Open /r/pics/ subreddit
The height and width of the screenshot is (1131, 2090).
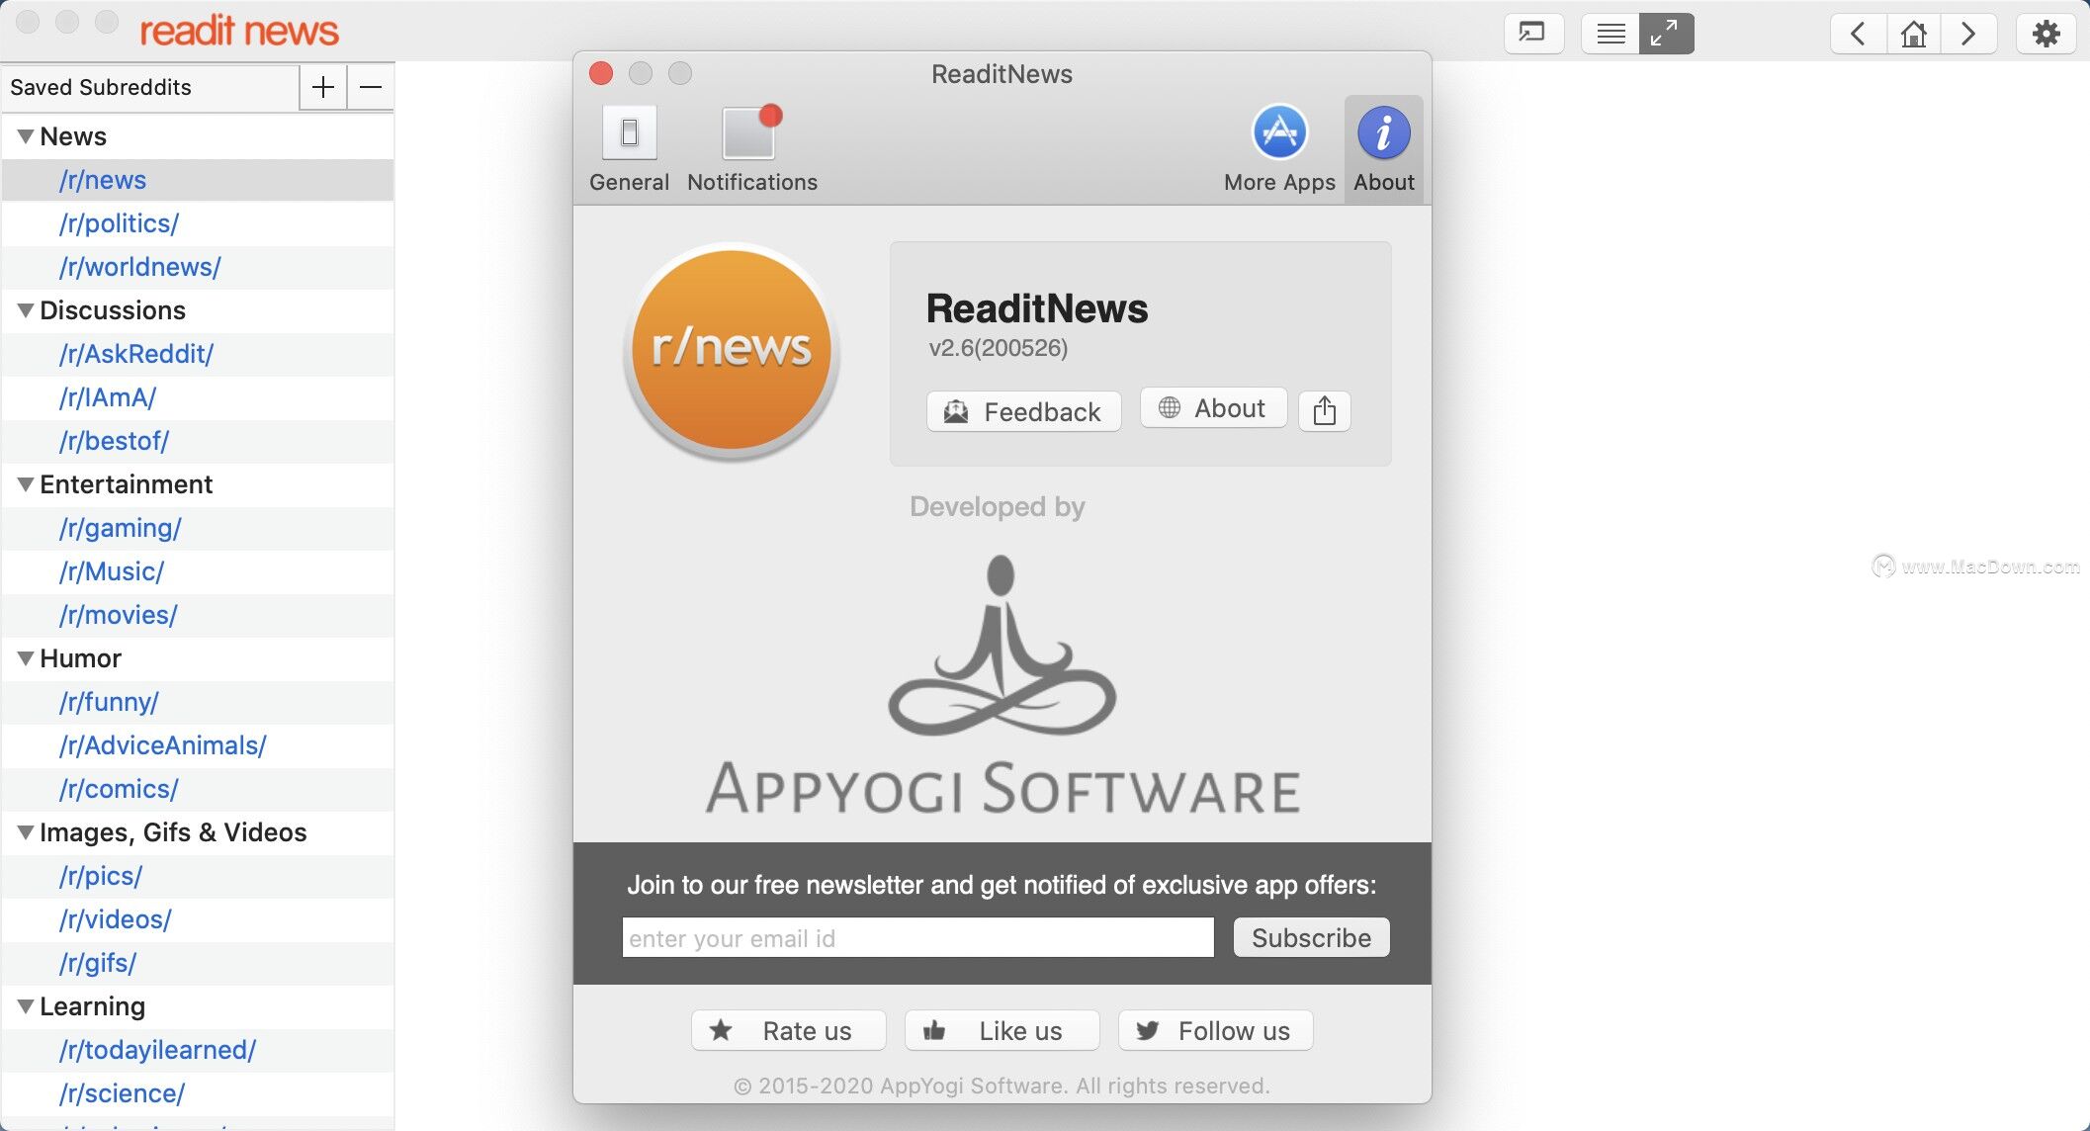[198, 876]
